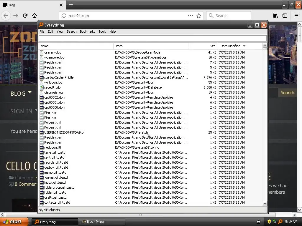Viewport: 302px width, 226px height.
Task: Click the browser horizontal scroll left arrow
Action: (x=2, y=215)
